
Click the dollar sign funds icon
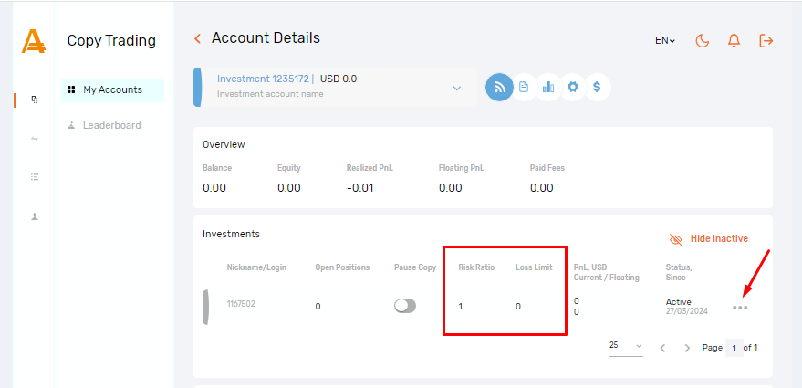(x=597, y=87)
